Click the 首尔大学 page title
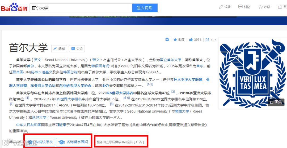 pos(28,48)
